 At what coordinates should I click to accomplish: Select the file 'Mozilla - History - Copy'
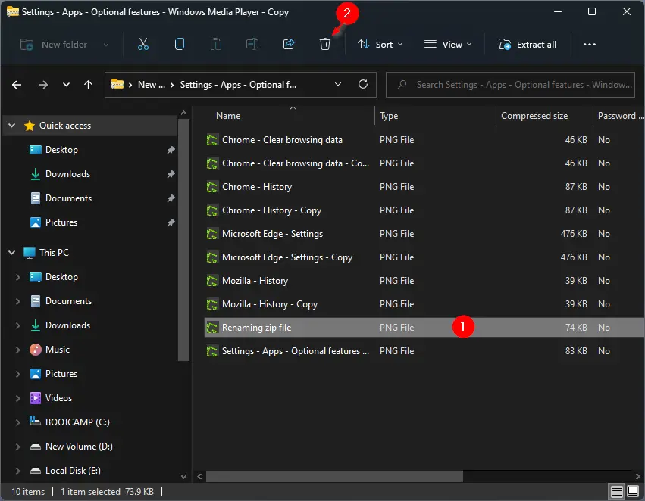[x=270, y=304]
